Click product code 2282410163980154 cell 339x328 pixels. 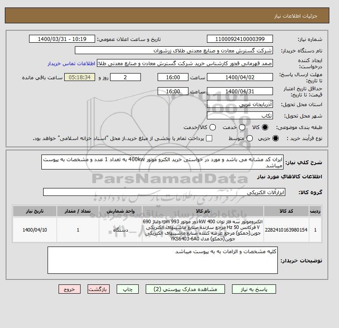tap(286, 230)
